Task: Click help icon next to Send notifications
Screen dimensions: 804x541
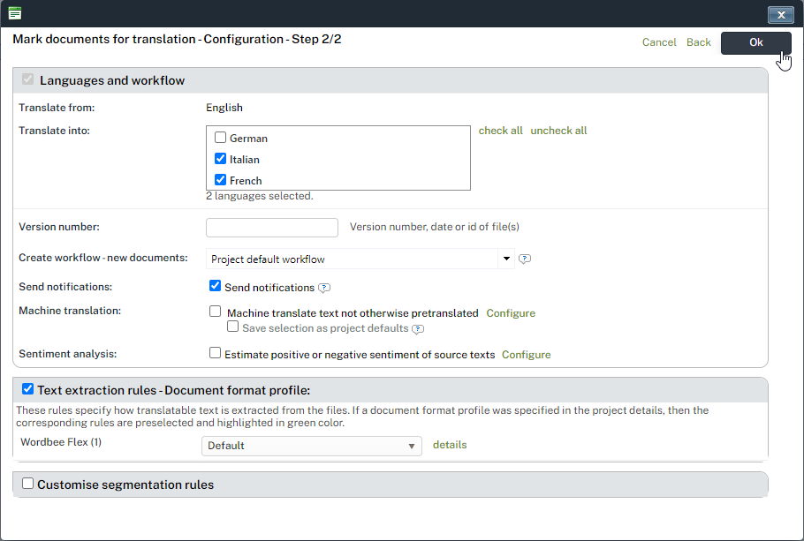Action: [324, 288]
